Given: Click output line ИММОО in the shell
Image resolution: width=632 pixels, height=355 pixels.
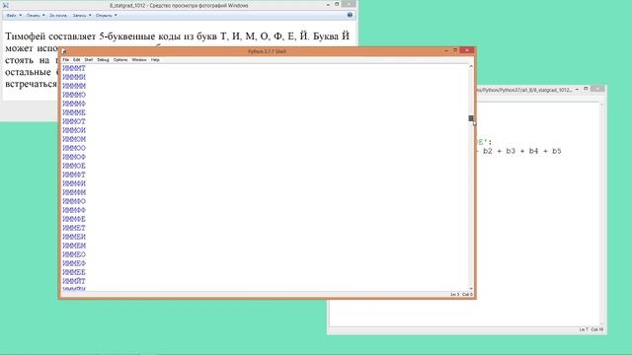Looking at the screenshot, I should [x=74, y=148].
